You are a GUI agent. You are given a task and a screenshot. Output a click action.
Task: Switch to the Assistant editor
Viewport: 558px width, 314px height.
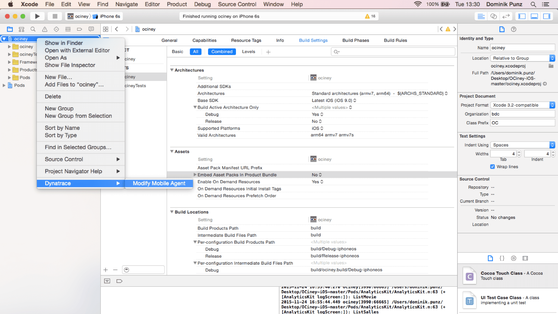(x=494, y=16)
